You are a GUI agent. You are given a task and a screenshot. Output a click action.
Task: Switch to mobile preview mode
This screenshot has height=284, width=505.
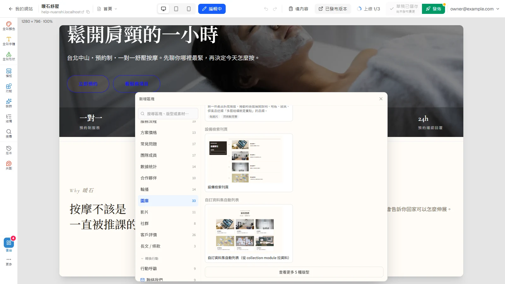[x=189, y=9]
